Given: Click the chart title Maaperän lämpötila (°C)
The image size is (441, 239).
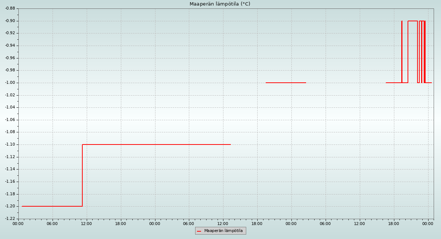Looking at the screenshot, I should pos(220,4).
